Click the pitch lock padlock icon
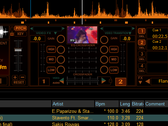The image size is (168, 126). coord(12,28)
